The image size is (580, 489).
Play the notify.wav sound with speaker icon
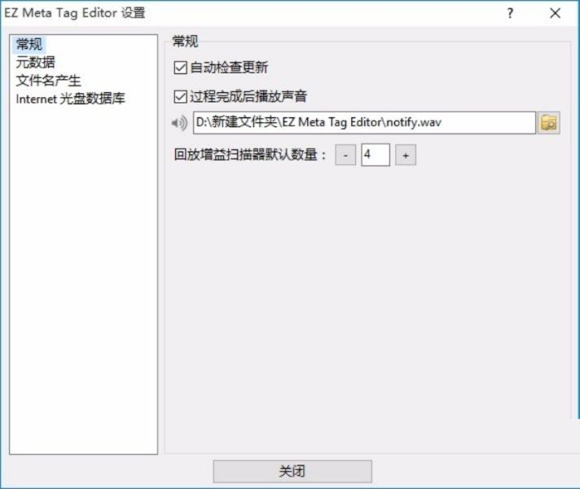coord(179,123)
